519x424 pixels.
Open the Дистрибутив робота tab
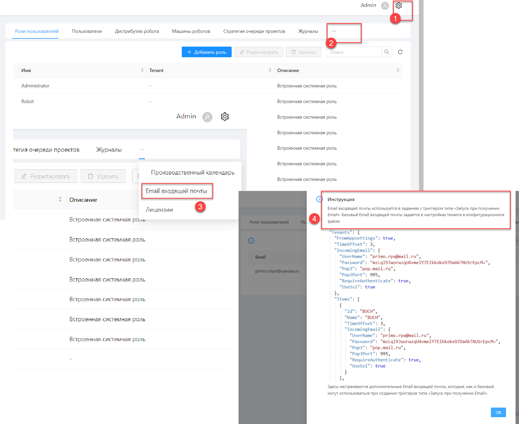click(137, 31)
